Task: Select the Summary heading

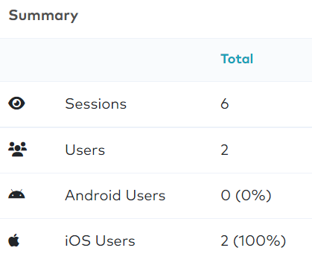Action: [43, 16]
